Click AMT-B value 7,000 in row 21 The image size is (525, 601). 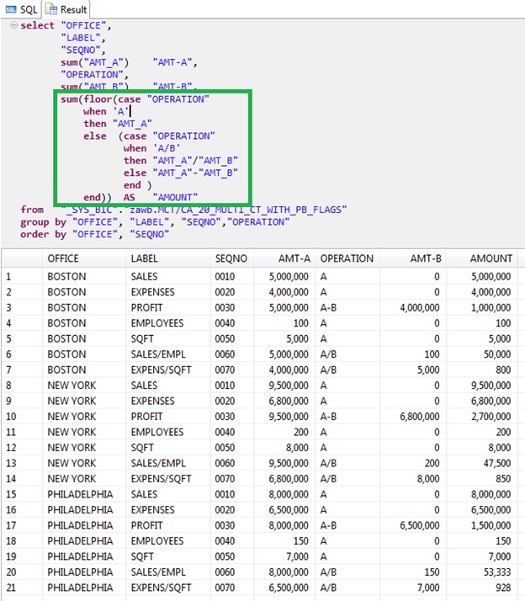pyautogui.click(x=428, y=588)
